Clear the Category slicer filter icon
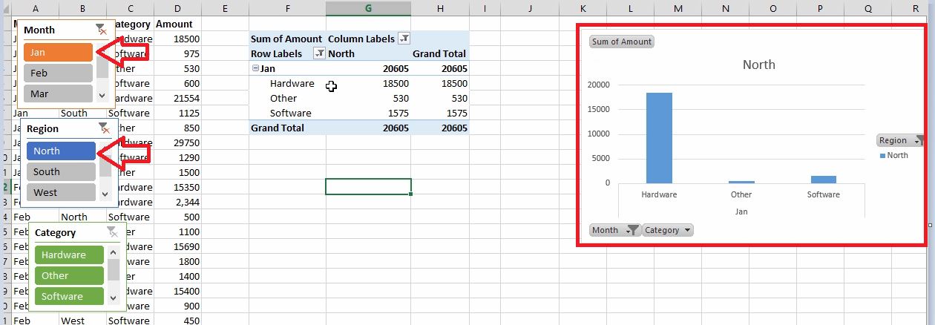Screen dimensions: 935x325 112,232
